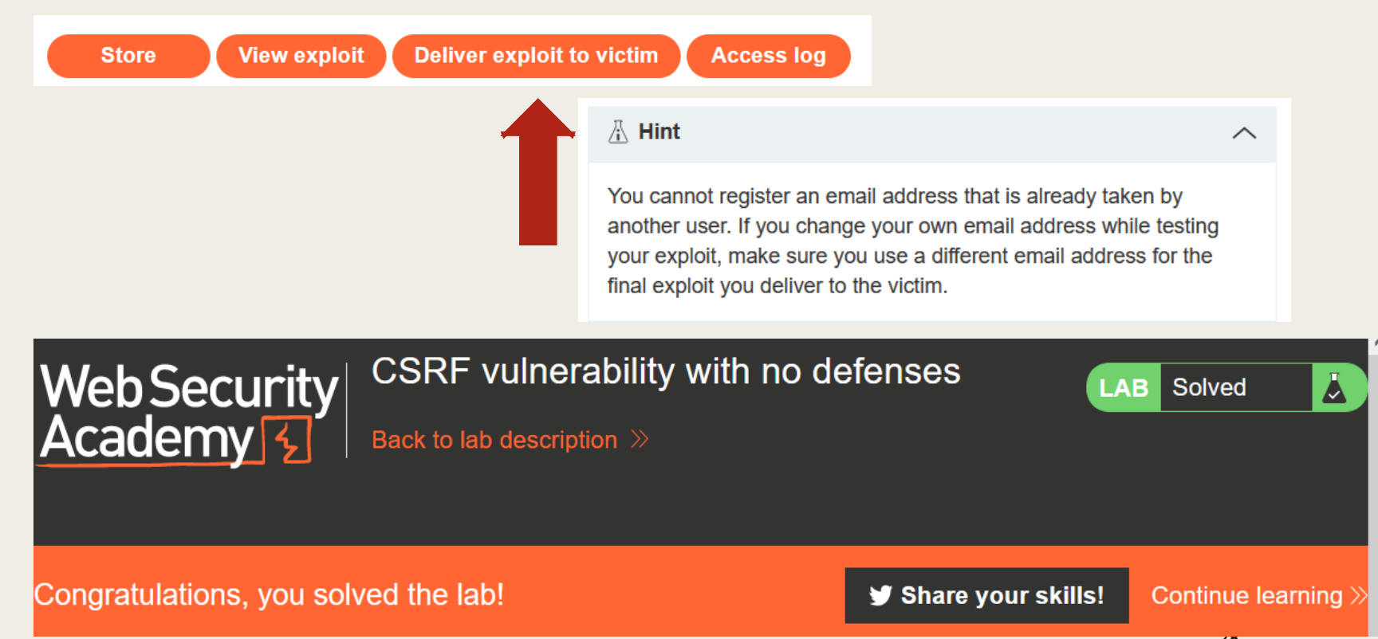
Task: Collapse the Hint panel using the chevron
Action: click(1243, 133)
